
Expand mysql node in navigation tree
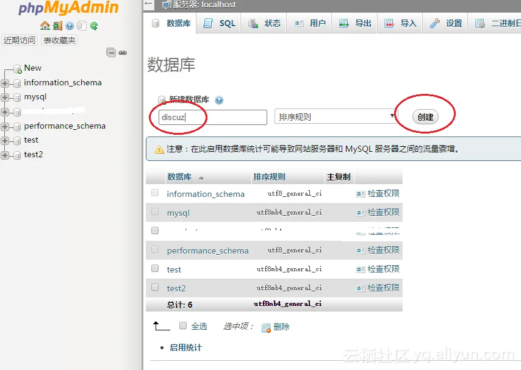click(5, 98)
